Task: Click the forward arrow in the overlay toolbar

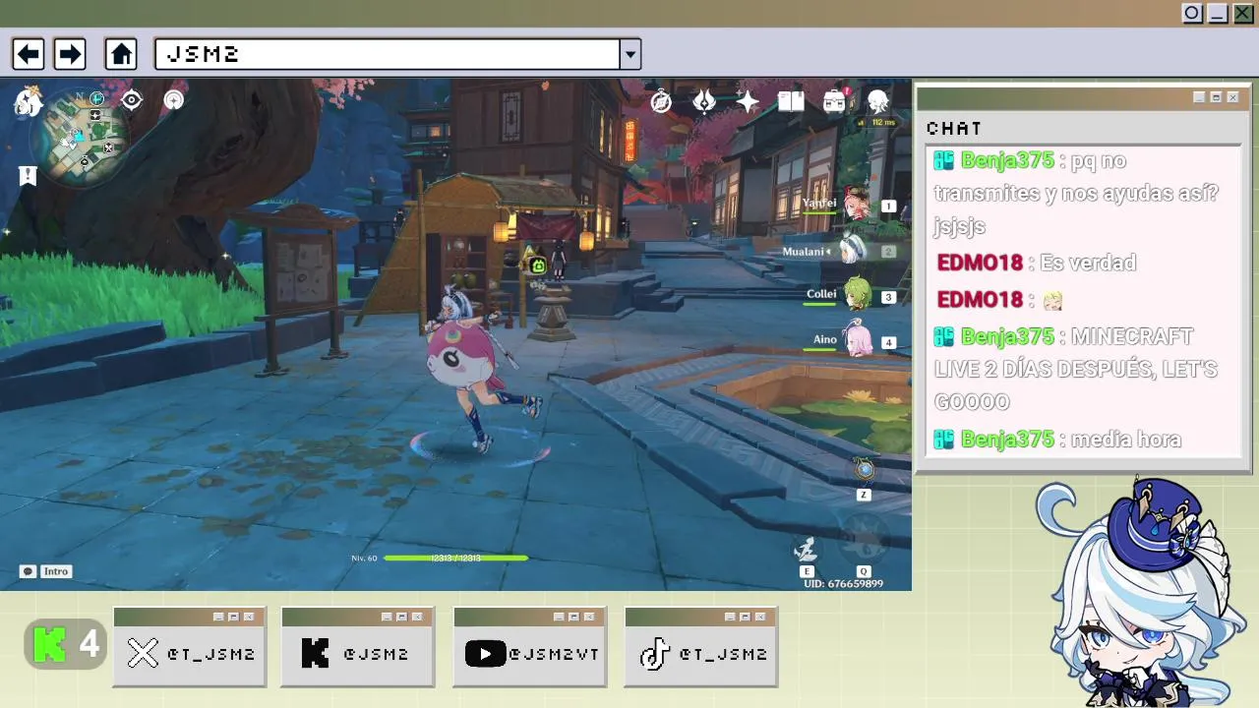Action: click(69, 53)
